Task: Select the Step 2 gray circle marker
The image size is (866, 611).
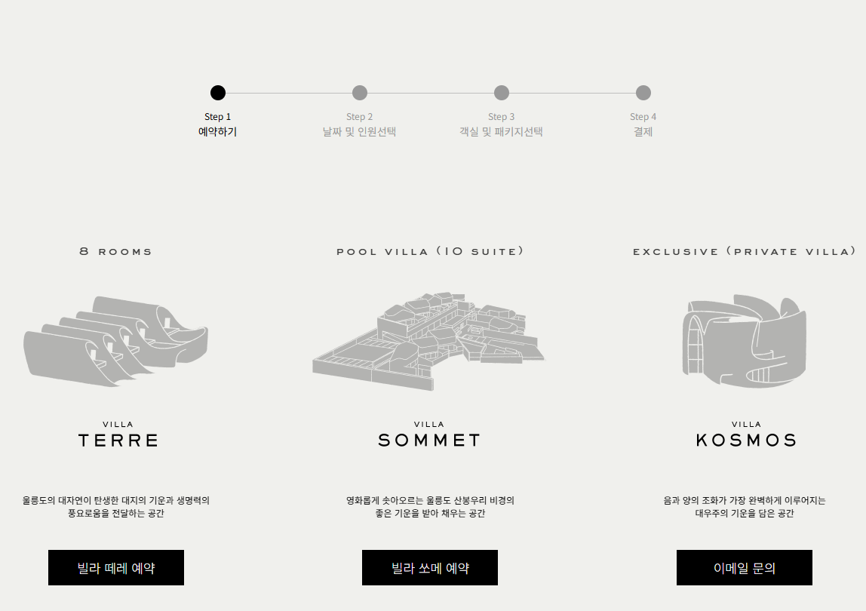Action: tap(360, 93)
